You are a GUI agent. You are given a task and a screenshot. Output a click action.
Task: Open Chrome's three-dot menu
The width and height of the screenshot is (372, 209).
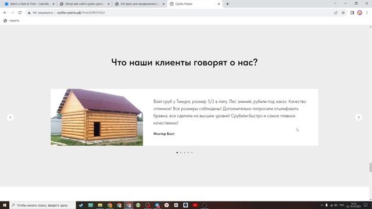tap(367, 13)
